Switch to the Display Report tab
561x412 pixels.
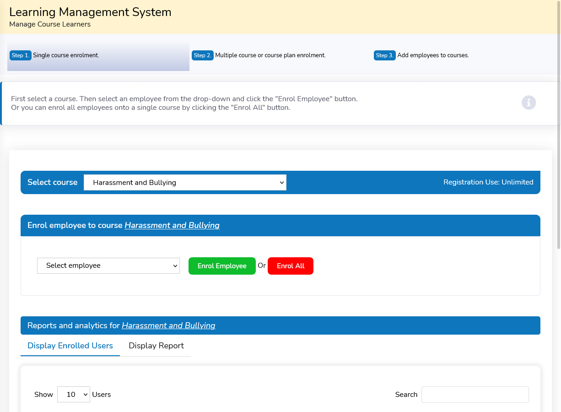click(156, 346)
